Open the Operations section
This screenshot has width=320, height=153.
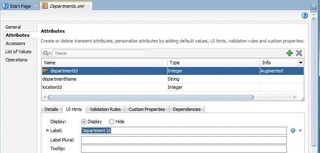16,60
